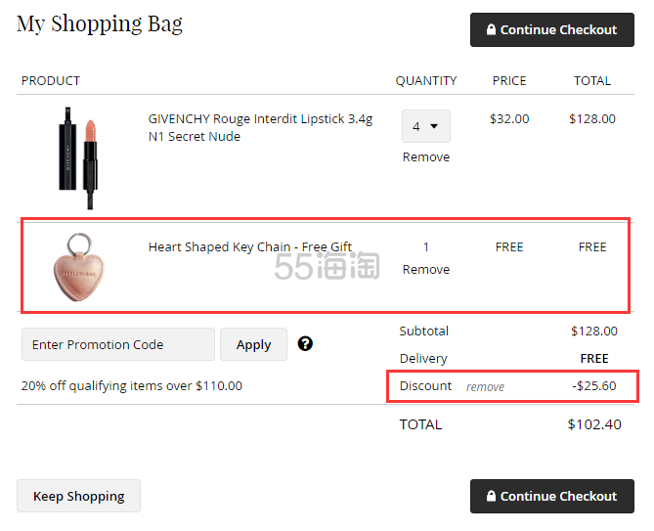This screenshot has width=654, height=531.
Task: Click the quantity dropdown arrow for the lipstick
Action: point(434,126)
